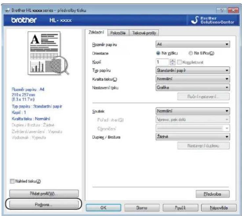The width and height of the screenshot is (242, 216).
Task: Switch to the Základní tab
Action: pyautogui.click(x=96, y=32)
